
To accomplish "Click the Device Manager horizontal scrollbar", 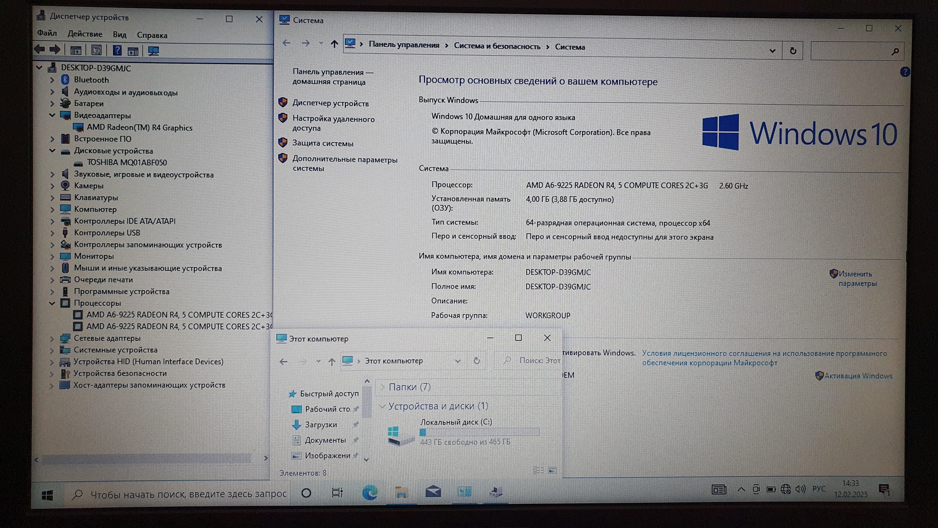I will pos(147,459).
